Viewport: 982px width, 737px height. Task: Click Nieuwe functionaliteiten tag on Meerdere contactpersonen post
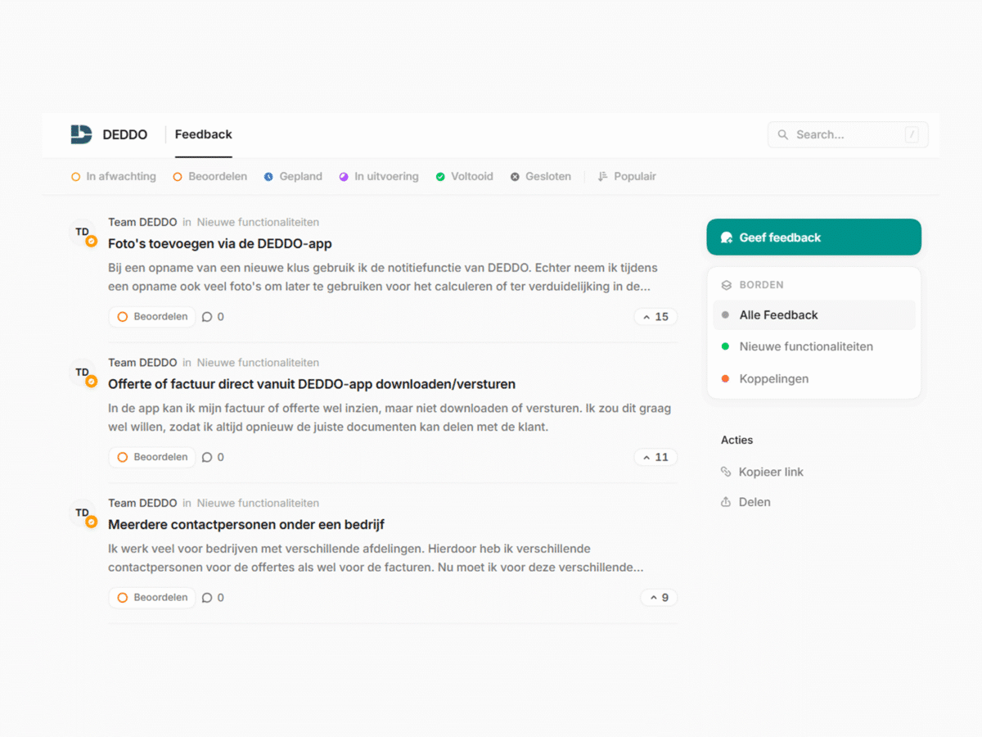(x=258, y=503)
